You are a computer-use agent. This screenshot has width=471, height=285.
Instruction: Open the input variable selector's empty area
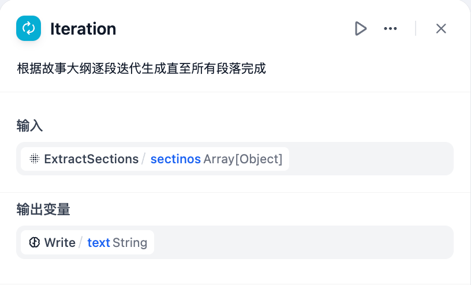[369, 159]
